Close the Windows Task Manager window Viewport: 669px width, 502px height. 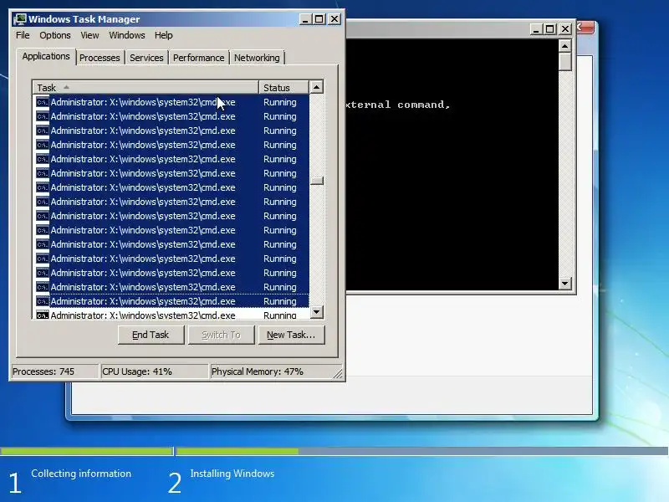(x=334, y=19)
